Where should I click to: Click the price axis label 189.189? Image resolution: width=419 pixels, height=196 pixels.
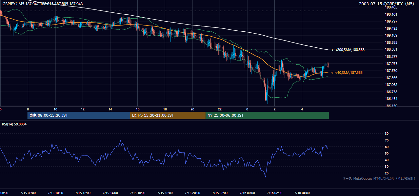coord(391,35)
